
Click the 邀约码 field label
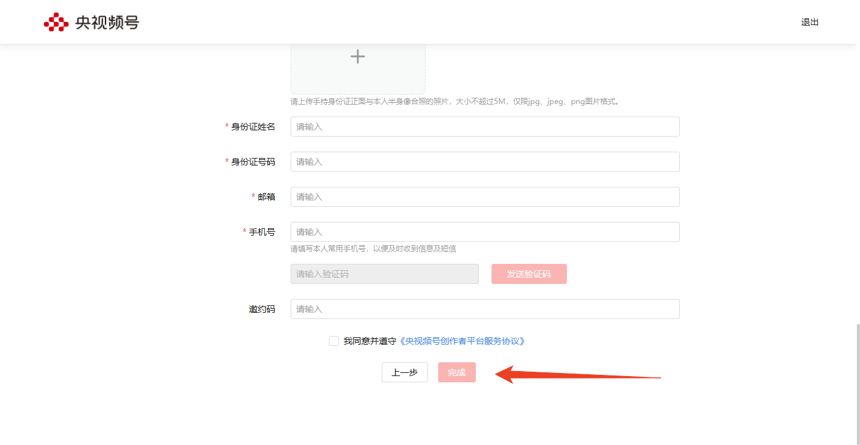coord(262,309)
